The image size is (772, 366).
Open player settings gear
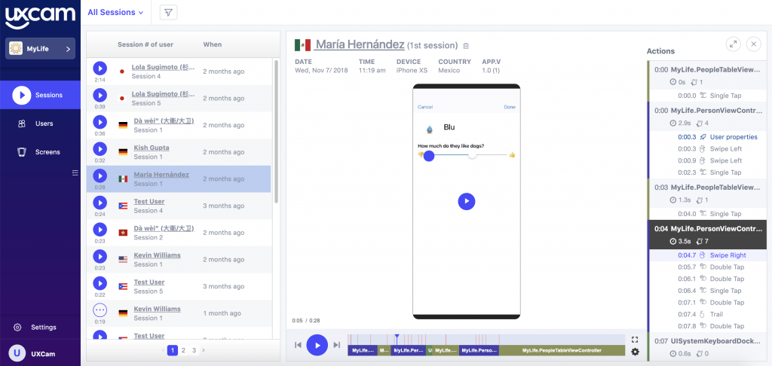tap(635, 352)
